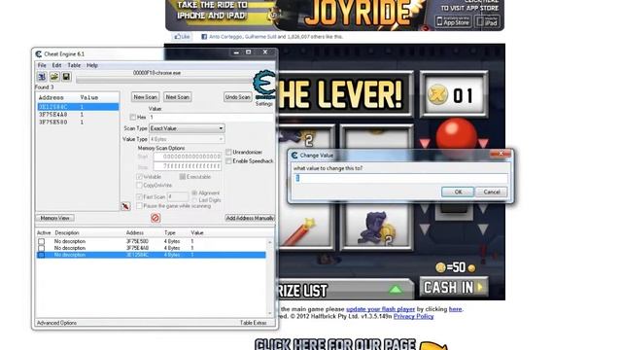The width and height of the screenshot is (622, 350).
Task: Toggle the Executable checkbox
Action: [x=182, y=177]
